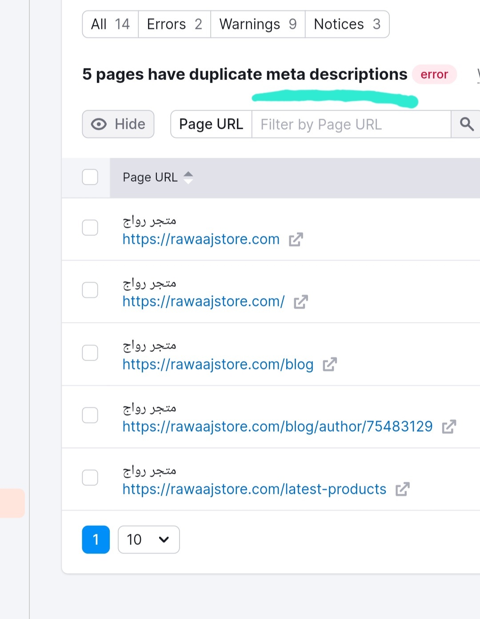The height and width of the screenshot is (619, 480).
Task: Switch to the Errors tab
Action: 174,24
